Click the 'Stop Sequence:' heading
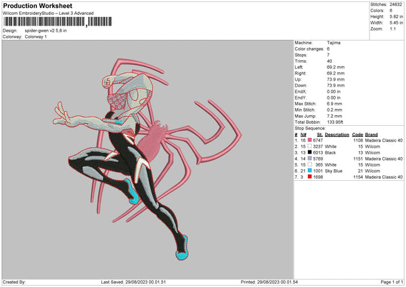This screenshot has width=406, height=287. 310,128
